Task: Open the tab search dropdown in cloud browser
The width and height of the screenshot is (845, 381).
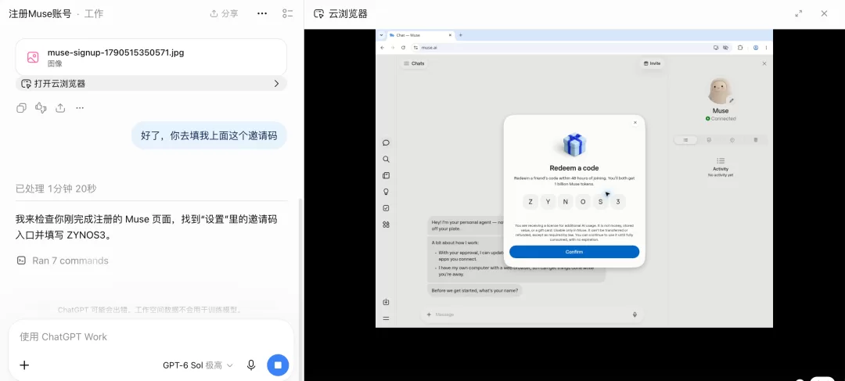Action: pos(382,35)
